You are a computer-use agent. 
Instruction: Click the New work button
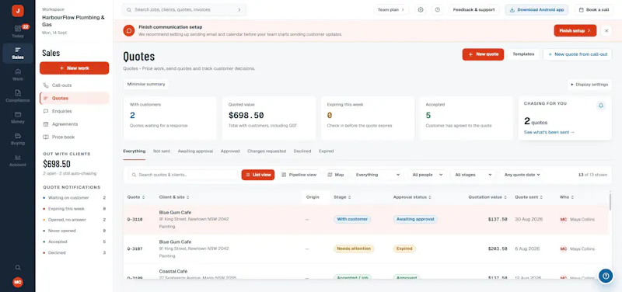click(x=74, y=68)
